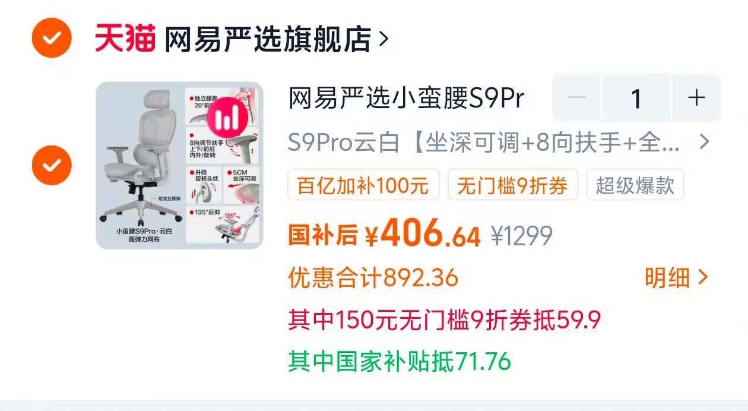
Task: Open the chair product thumbnail
Action: (179, 165)
